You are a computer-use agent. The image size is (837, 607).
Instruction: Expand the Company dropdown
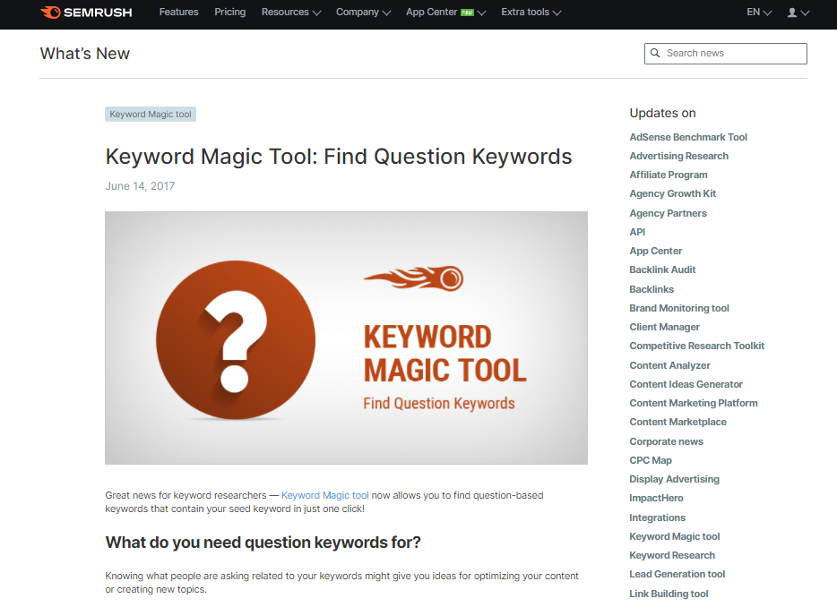(363, 12)
